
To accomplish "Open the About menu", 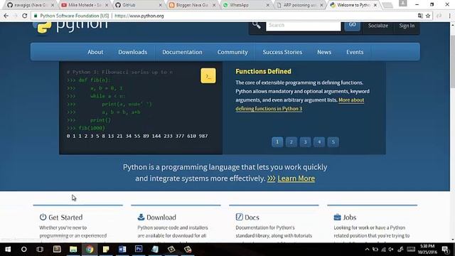I will click(95, 52).
